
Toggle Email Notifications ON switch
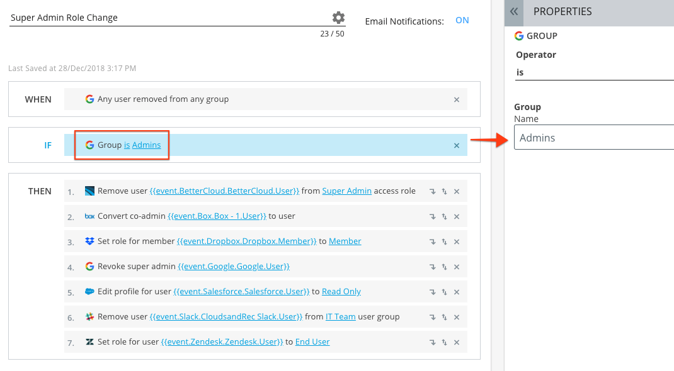(x=462, y=20)
